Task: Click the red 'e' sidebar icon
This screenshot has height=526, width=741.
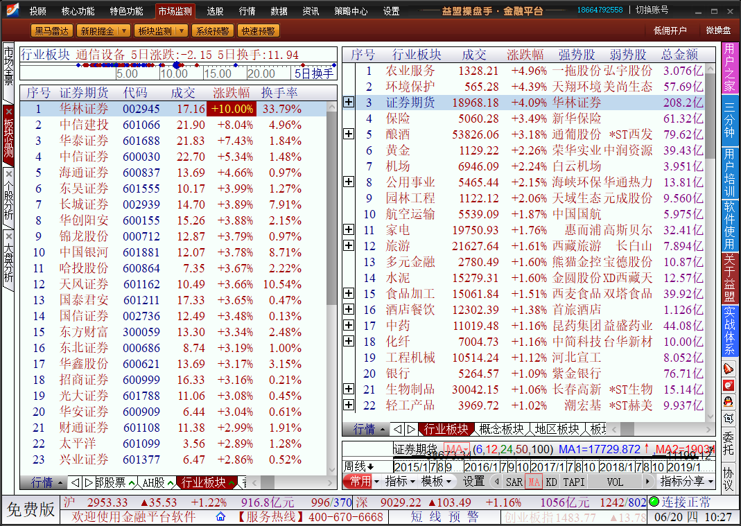Action: click(x=729, y=385)
